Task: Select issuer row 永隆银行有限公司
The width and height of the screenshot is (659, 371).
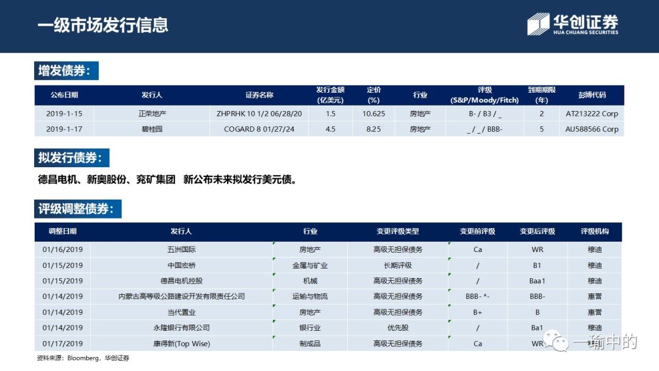Action: pos(182,328)
